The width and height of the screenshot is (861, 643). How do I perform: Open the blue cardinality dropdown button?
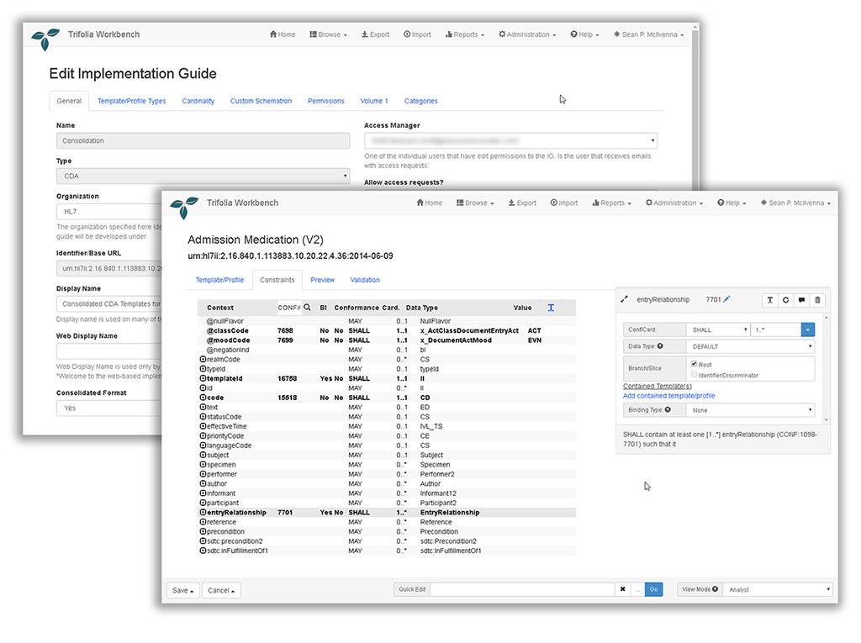(x=808, y=329)
